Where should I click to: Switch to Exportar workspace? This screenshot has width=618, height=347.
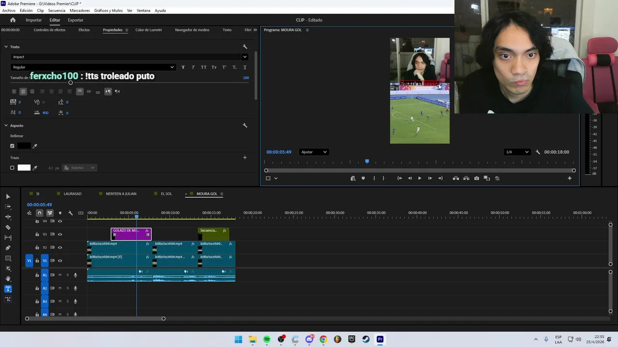75,20
